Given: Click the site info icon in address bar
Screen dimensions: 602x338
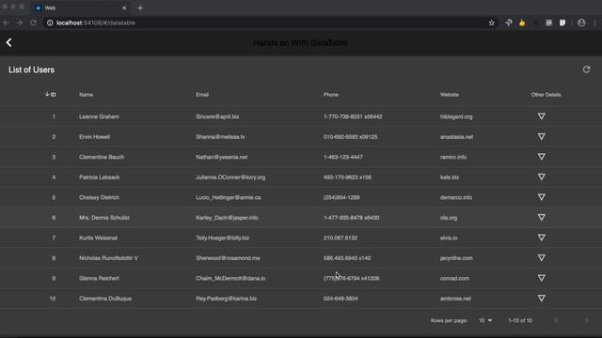Looking at the screenshot, I should [x=50, y=23].
